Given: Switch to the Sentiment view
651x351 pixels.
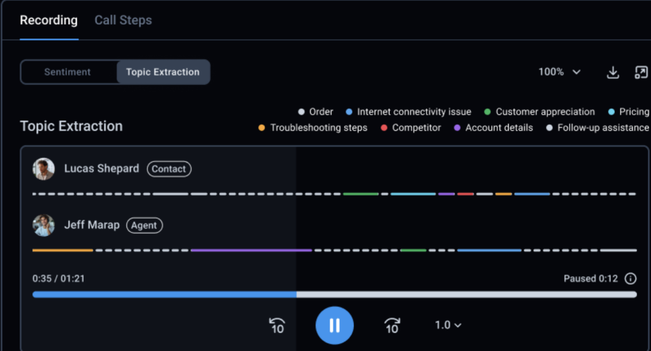Looking at the screenshot, I should tap(68, 71).
